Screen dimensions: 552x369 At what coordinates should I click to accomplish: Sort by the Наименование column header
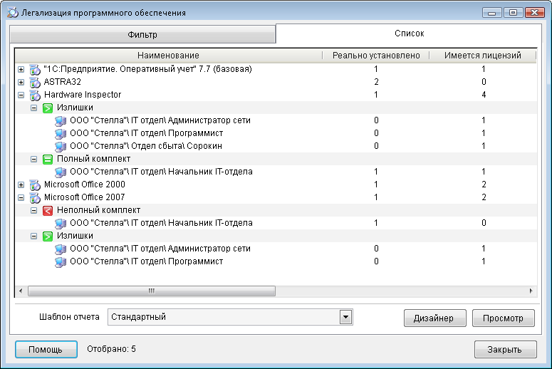(x=168, y=56)
